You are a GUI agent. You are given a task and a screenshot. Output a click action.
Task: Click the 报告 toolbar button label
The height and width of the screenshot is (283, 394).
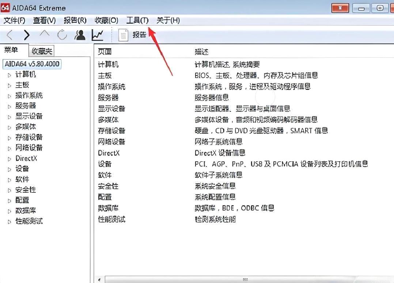click(140, 35)
